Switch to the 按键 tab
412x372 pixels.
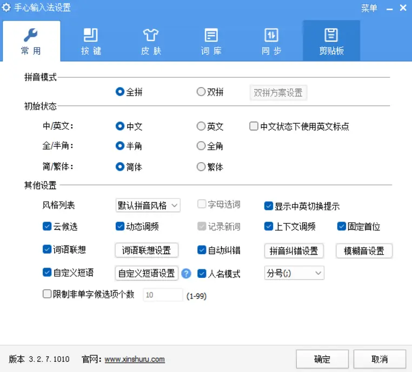click(91, 41)
